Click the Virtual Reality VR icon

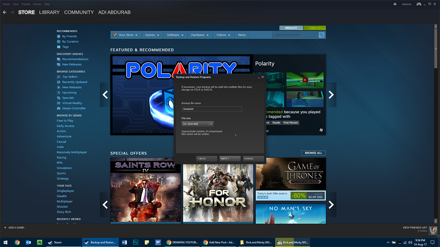pos(59,103)
